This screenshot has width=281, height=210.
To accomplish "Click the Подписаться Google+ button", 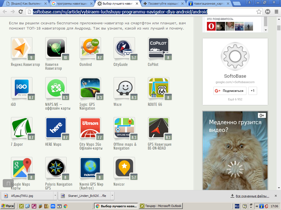I will pyautogui.click(x=230, y=91).
